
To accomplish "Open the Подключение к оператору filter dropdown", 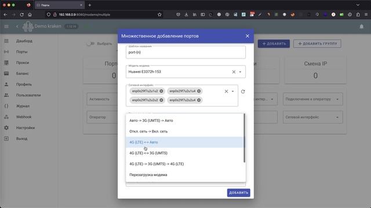I will pyautogui.click(x=313, y=99).
